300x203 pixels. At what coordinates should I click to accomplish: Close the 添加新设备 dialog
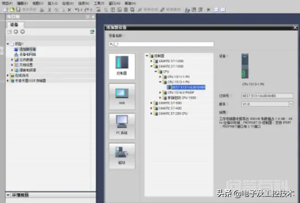tap(295, 27)
